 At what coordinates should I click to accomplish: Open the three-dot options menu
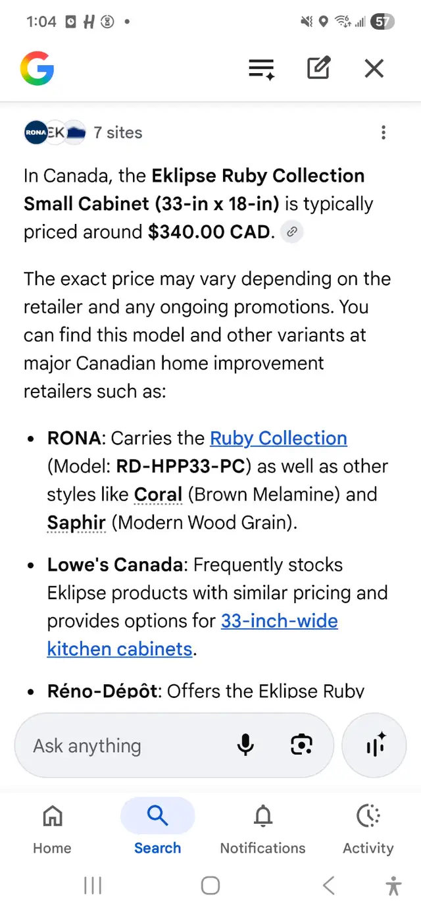tap(384, 132)
